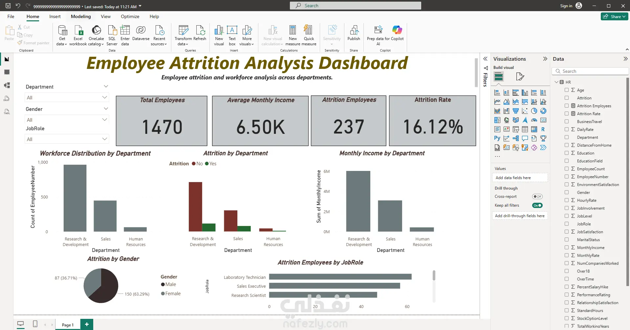Open the JobRole slicer All dropdown
Screen dimensions: 630x330
click(67, 139)
